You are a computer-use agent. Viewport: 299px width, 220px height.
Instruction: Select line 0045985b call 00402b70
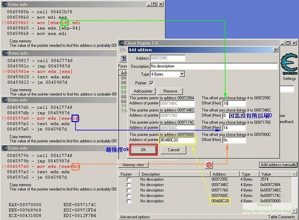pyautogui.click(x=40, y=12)
